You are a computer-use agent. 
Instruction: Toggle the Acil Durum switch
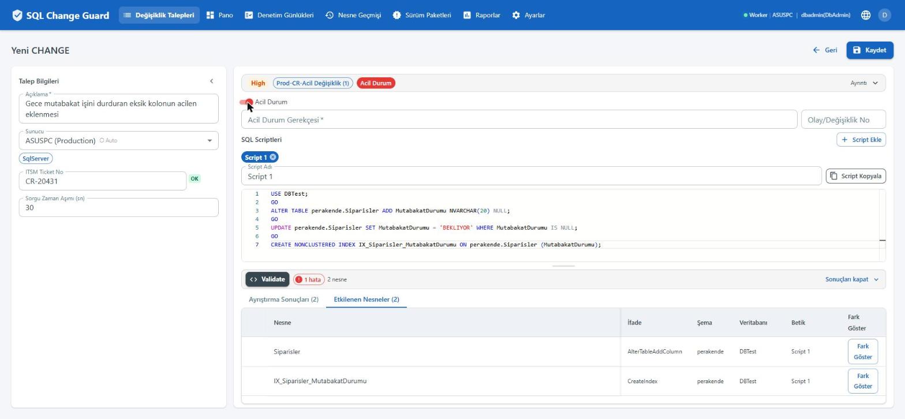[x=246, y=102]
